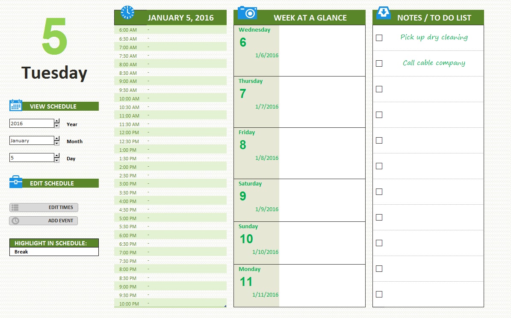Tick the Call cable company checkbox
The height and width of the screenshot is (318, 511).
click(x=379, y=63)
